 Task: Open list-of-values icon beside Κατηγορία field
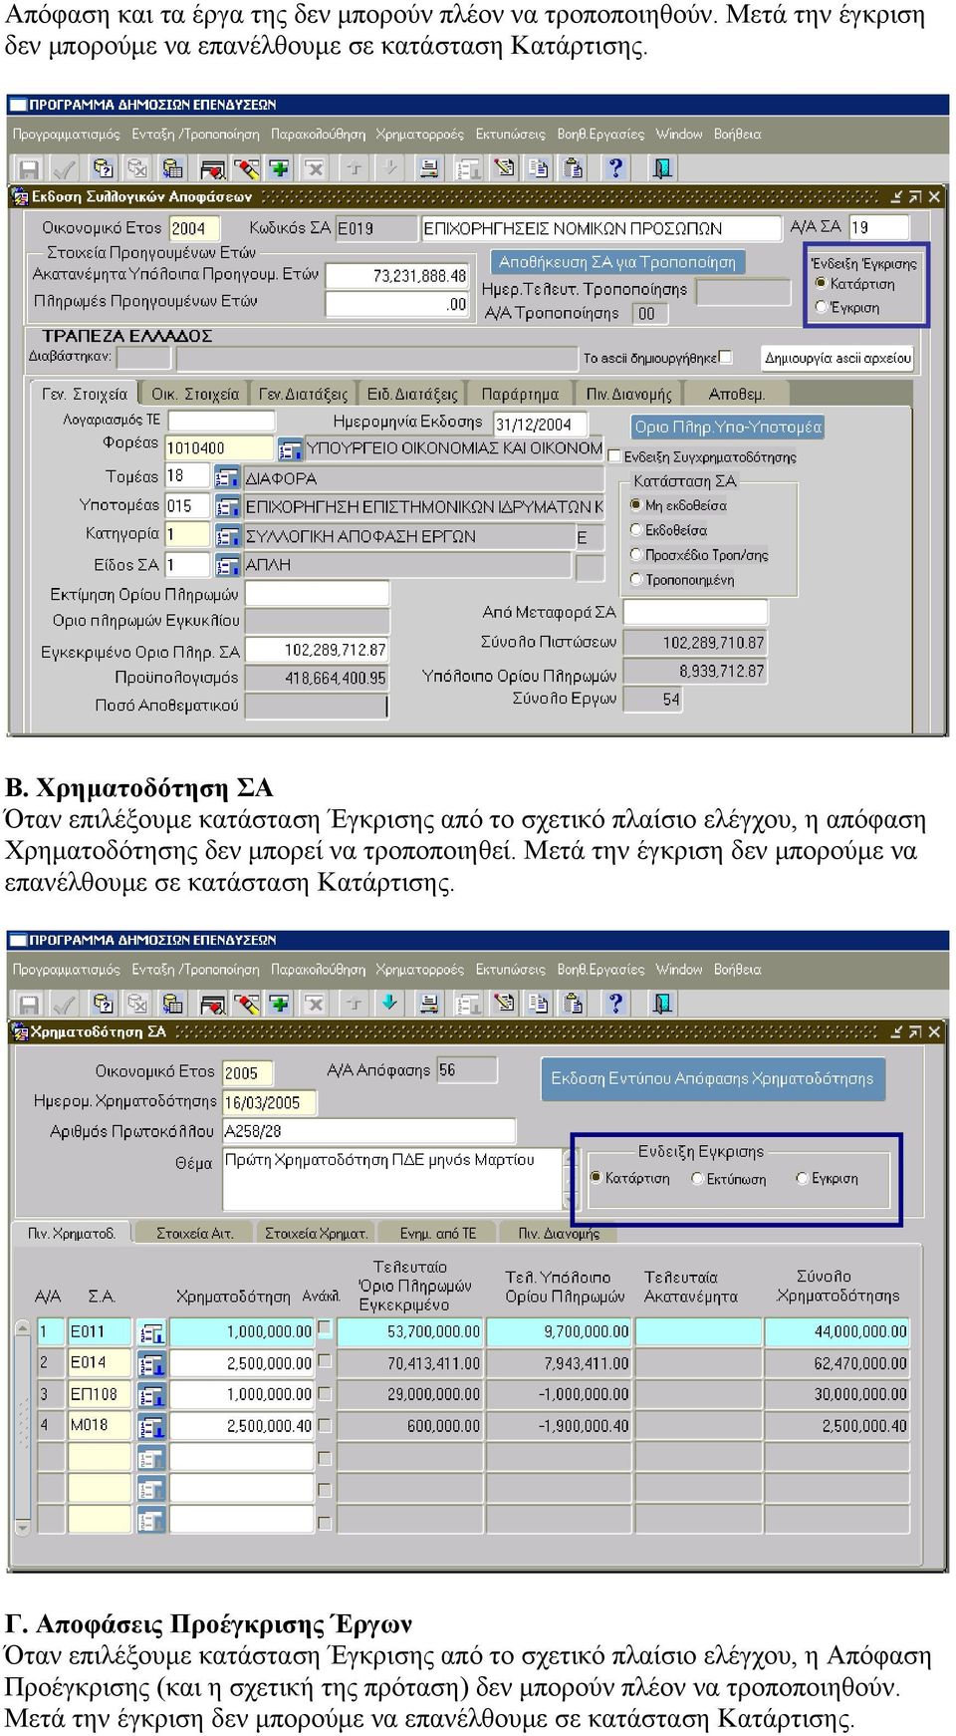click(228, 536)
